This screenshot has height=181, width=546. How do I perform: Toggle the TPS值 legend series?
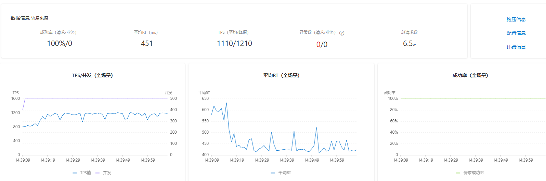pos(82,173)
